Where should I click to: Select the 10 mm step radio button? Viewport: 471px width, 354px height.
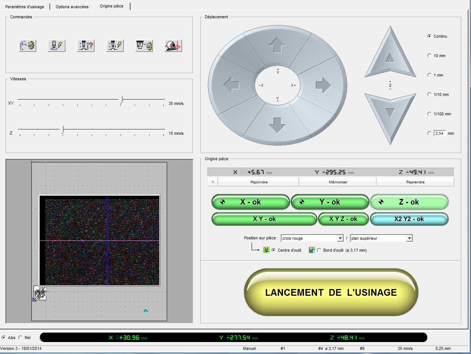(x=429, y=56)
